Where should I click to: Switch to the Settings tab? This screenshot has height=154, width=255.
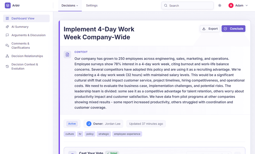pos(92,5)
